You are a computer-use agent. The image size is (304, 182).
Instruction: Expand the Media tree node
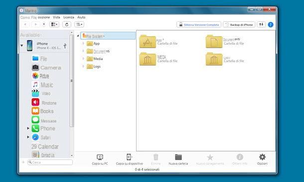coord(83,59)
